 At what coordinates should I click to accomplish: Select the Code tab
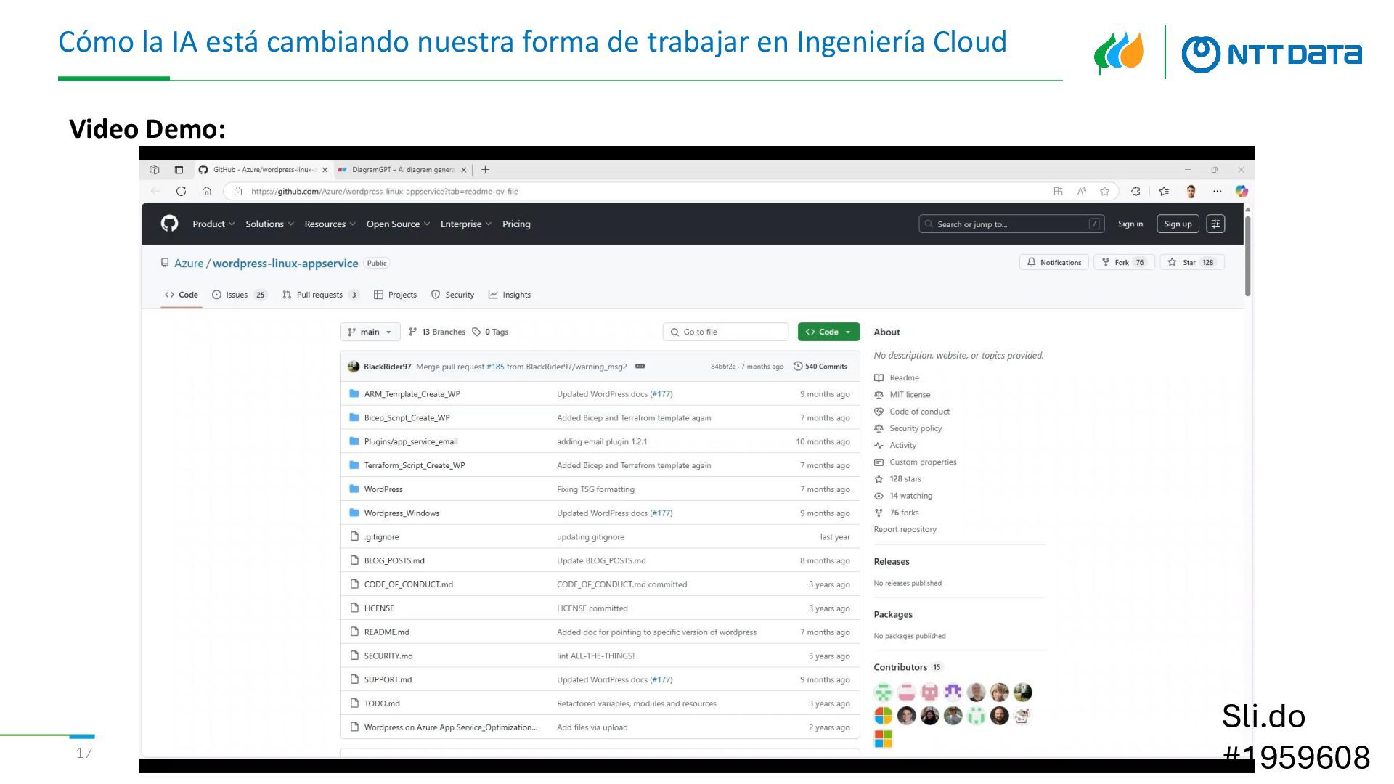tap(182, 295)
